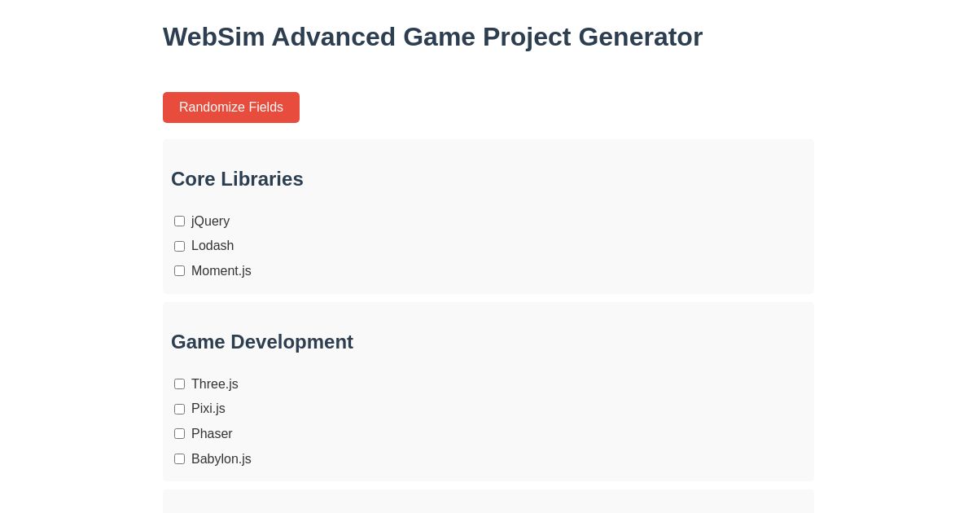Click the Randomize Fields button
The image size is (977, 513).
[231, 107]
